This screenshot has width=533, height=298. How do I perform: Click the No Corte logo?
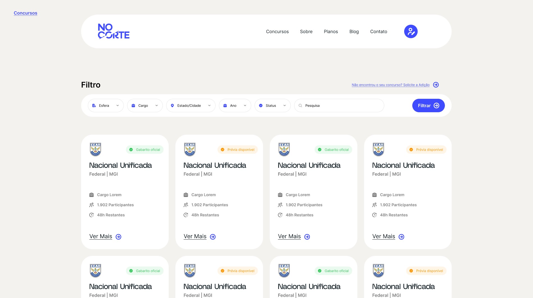pyautogui.click(x=114, y=31)
